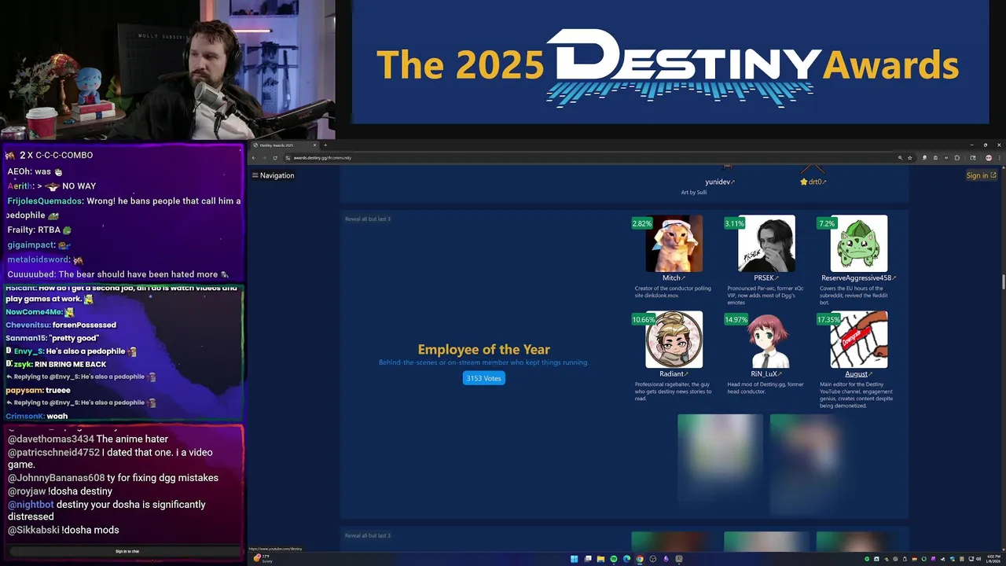1006x566 pixels.
Task: Click the Employee of the Year heading
Action: tap(483, 349)
